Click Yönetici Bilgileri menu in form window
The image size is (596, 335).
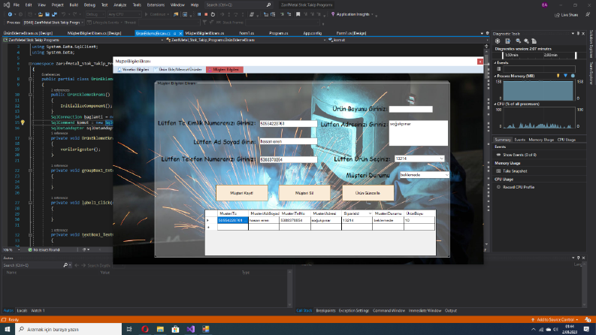(133, 70)
